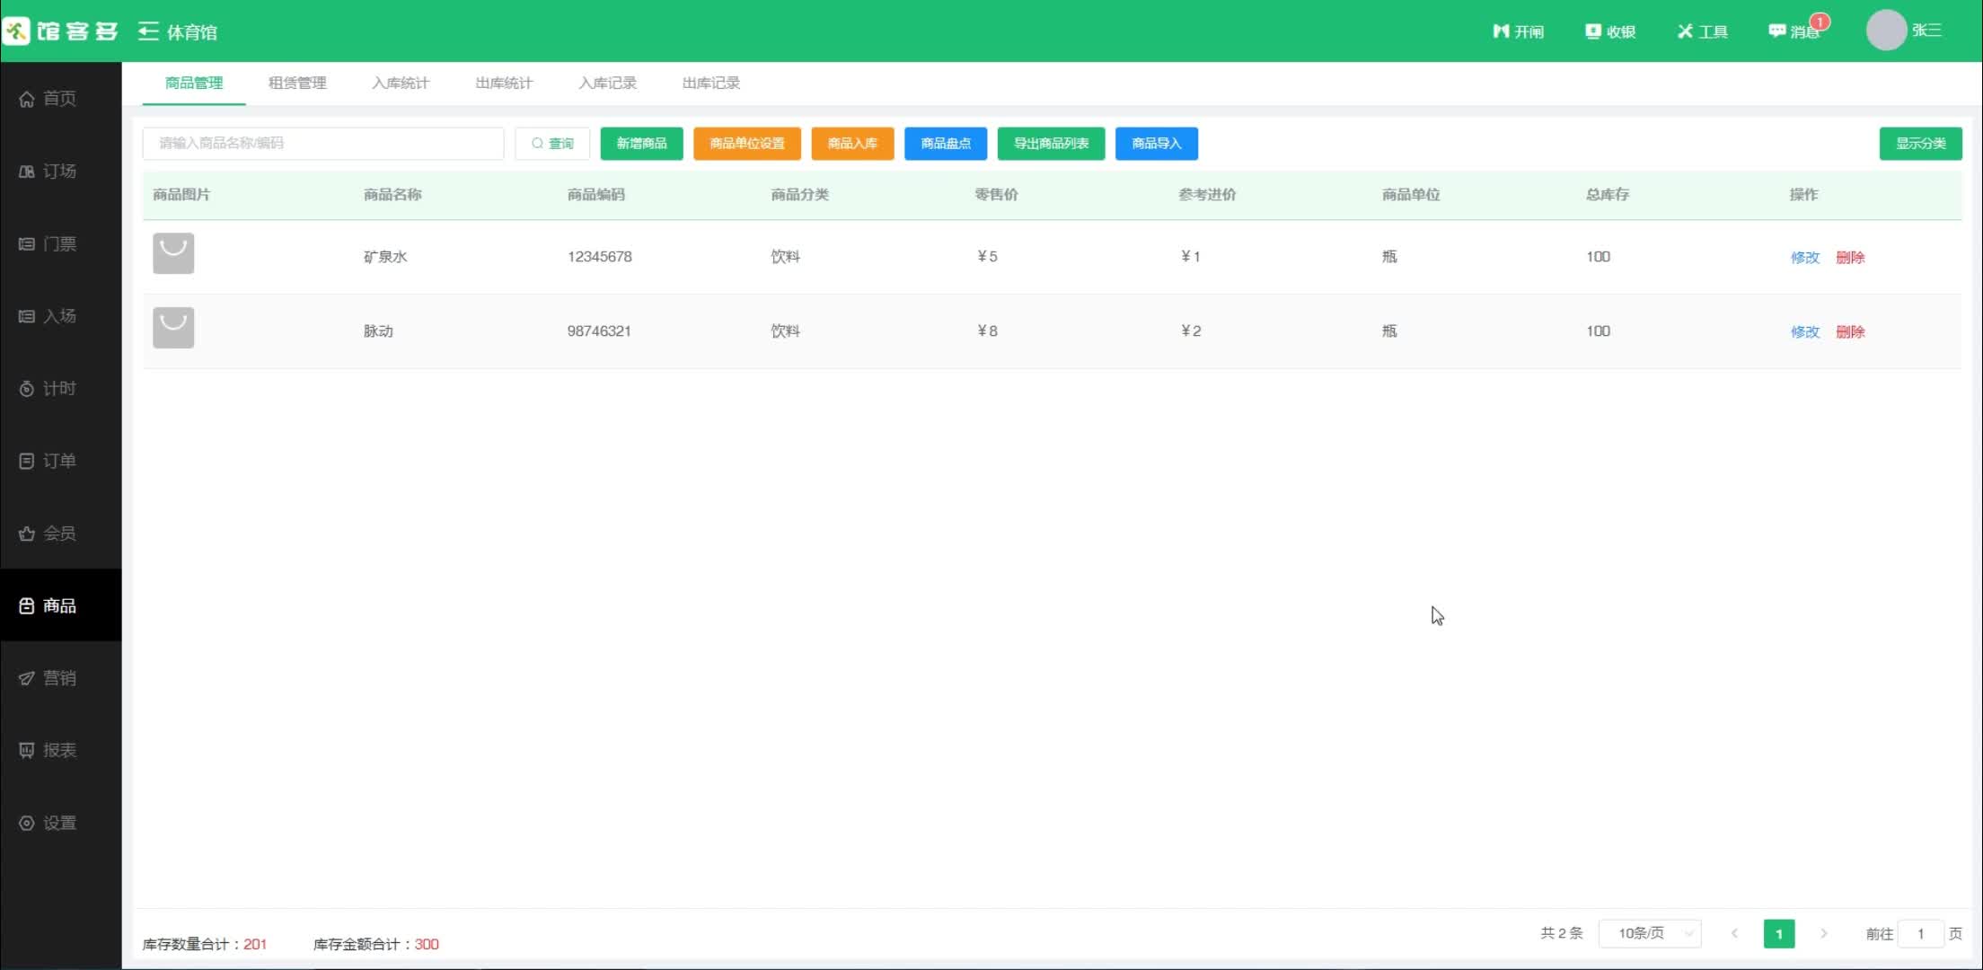This screenshot has width=1983, height=970.
Task: Select page 1 in pagination
Action: 1779,934
